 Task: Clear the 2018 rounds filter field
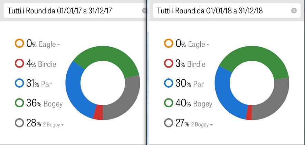[294, 11]
